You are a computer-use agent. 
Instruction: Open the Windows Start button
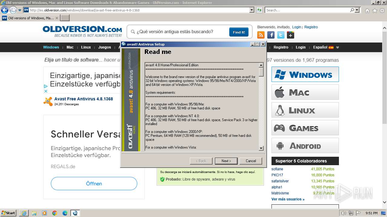[x=8, y=213]
